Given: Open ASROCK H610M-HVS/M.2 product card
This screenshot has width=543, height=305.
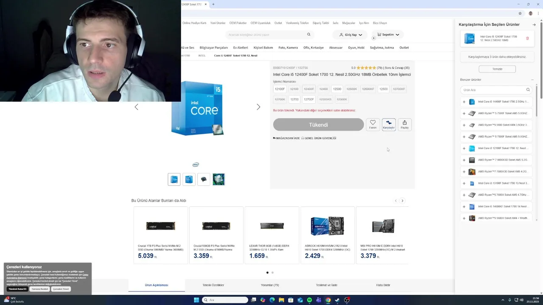Looking at the screenshot, I should click(327, 235).
